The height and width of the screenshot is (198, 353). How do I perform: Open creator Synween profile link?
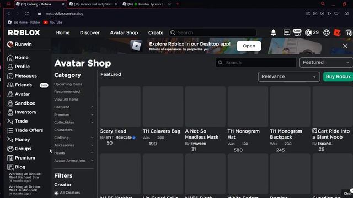point(198,144)
